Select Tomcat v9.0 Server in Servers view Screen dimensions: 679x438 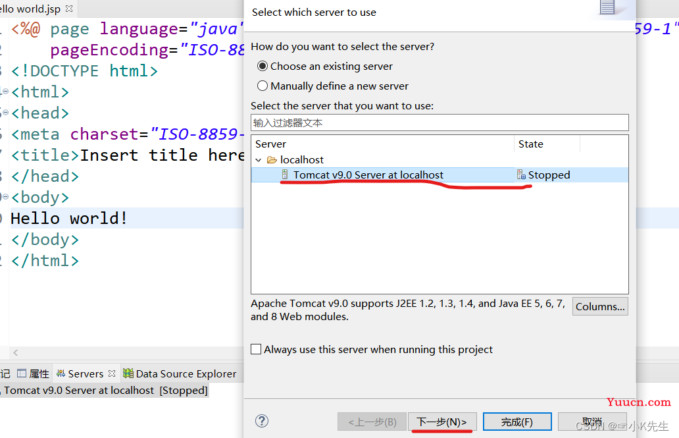tap(105, 391)
